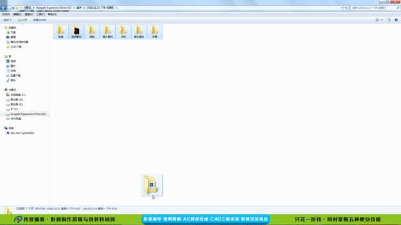Click the blue help icon in toolbar
401x225 pixels.
[x=396, y=20]
